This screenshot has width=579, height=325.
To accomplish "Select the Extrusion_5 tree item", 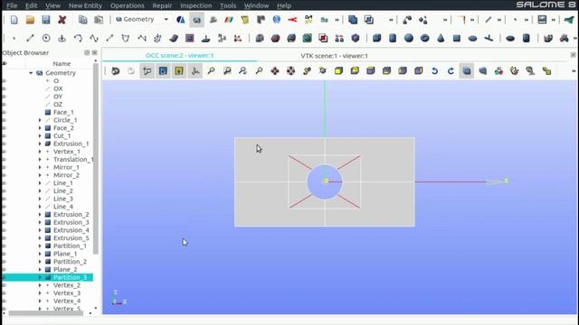I will [71, 238].
